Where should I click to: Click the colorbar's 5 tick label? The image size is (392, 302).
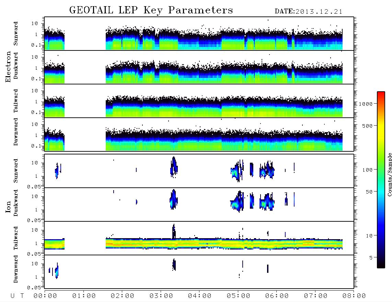point(371,258)
